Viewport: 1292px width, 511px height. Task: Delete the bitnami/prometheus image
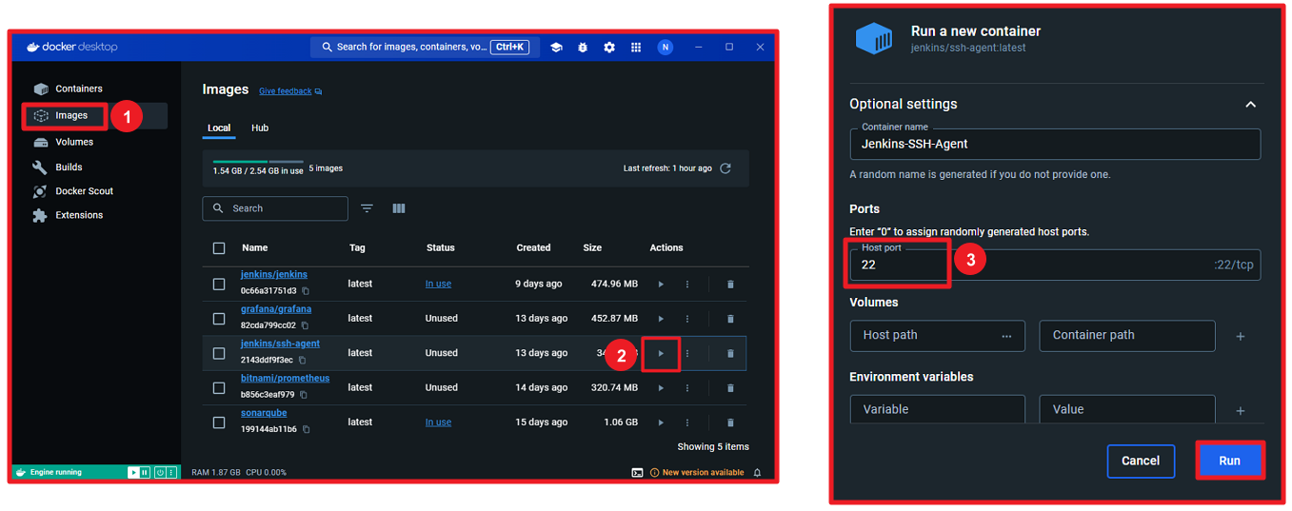[730, 388]
